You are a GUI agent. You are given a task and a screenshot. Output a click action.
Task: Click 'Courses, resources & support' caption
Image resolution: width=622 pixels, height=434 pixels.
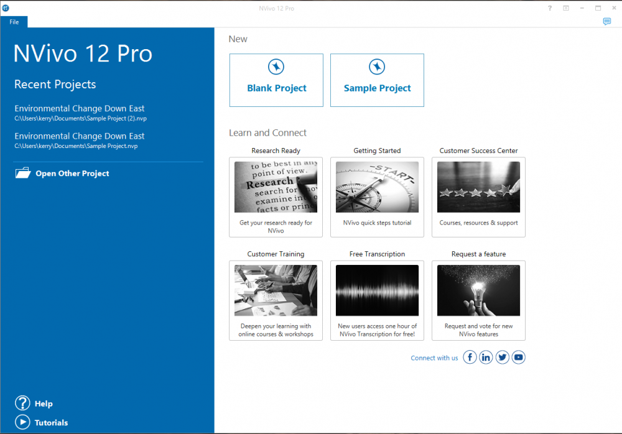[478, 223]
